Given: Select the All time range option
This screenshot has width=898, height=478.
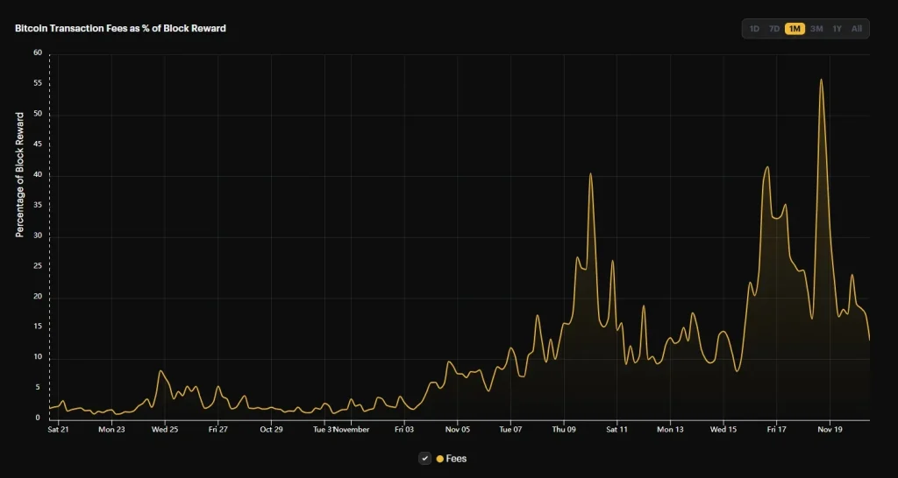Looking at the screenshot, I should coord(857,29).
